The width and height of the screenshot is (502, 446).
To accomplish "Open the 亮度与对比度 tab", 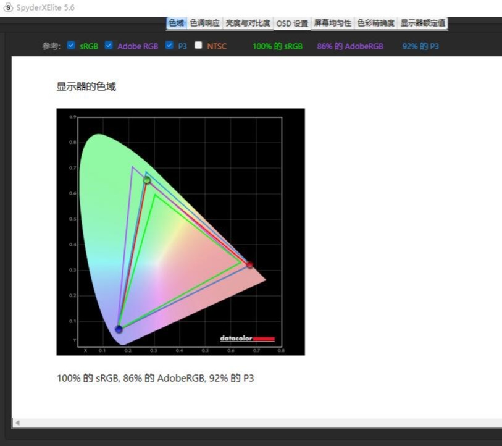I will pos(248,23).
